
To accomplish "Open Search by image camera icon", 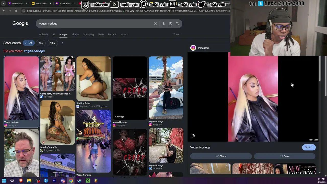I will click(x=171, y=24).
